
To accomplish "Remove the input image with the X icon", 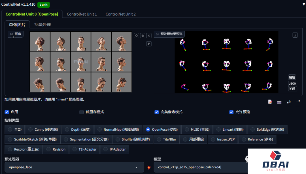I will tap(149, 36).
